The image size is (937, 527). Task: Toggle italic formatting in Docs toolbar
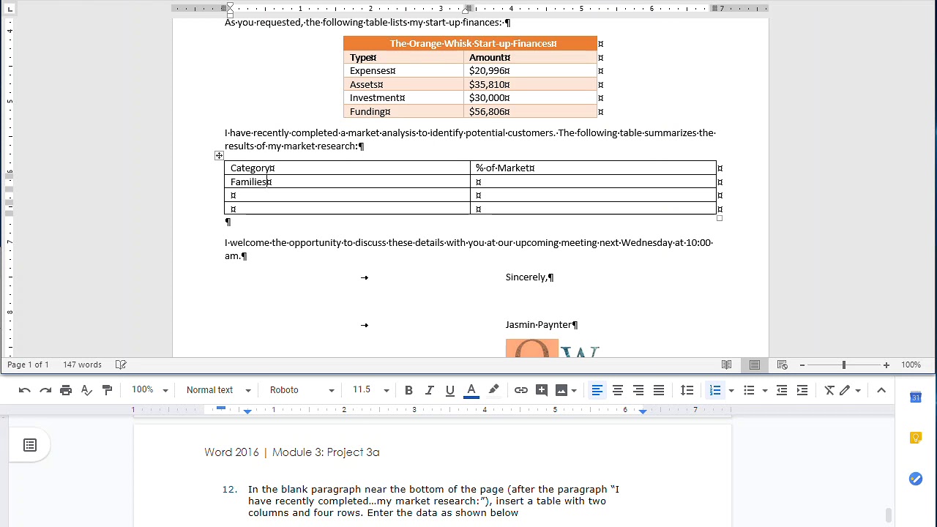[429, 390]
